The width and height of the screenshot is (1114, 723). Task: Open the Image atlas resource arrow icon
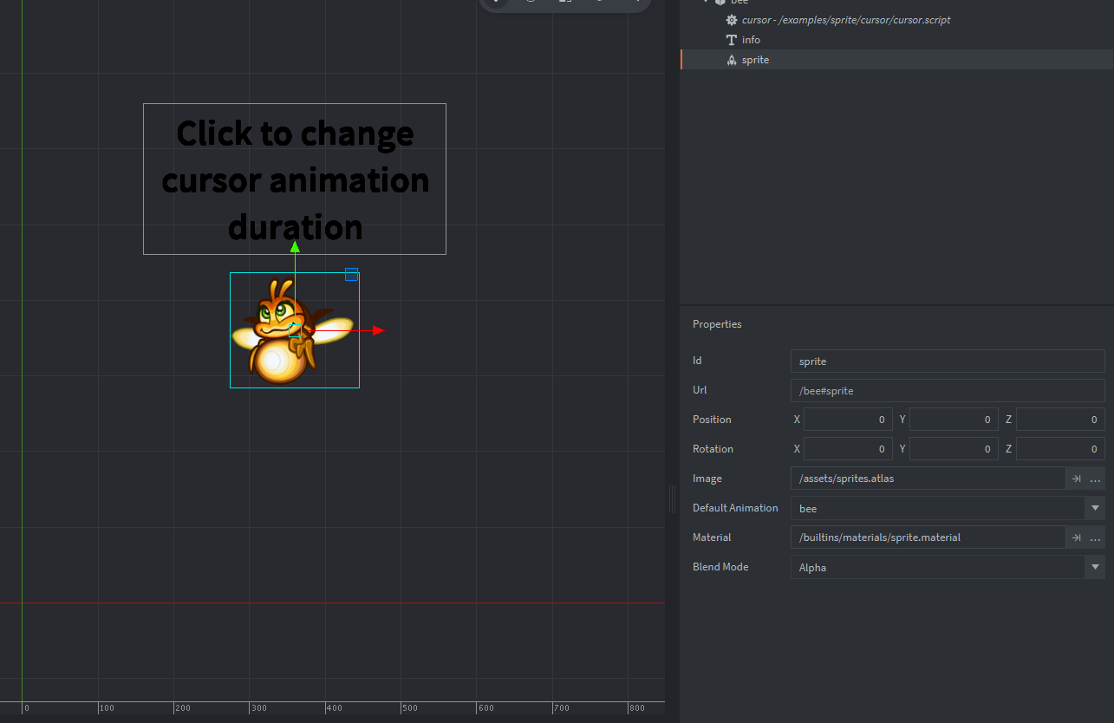(1076, 479)
